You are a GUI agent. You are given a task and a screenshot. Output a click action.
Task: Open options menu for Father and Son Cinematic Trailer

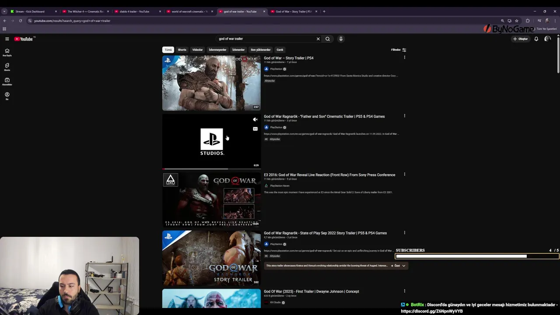tap(404, 116)
